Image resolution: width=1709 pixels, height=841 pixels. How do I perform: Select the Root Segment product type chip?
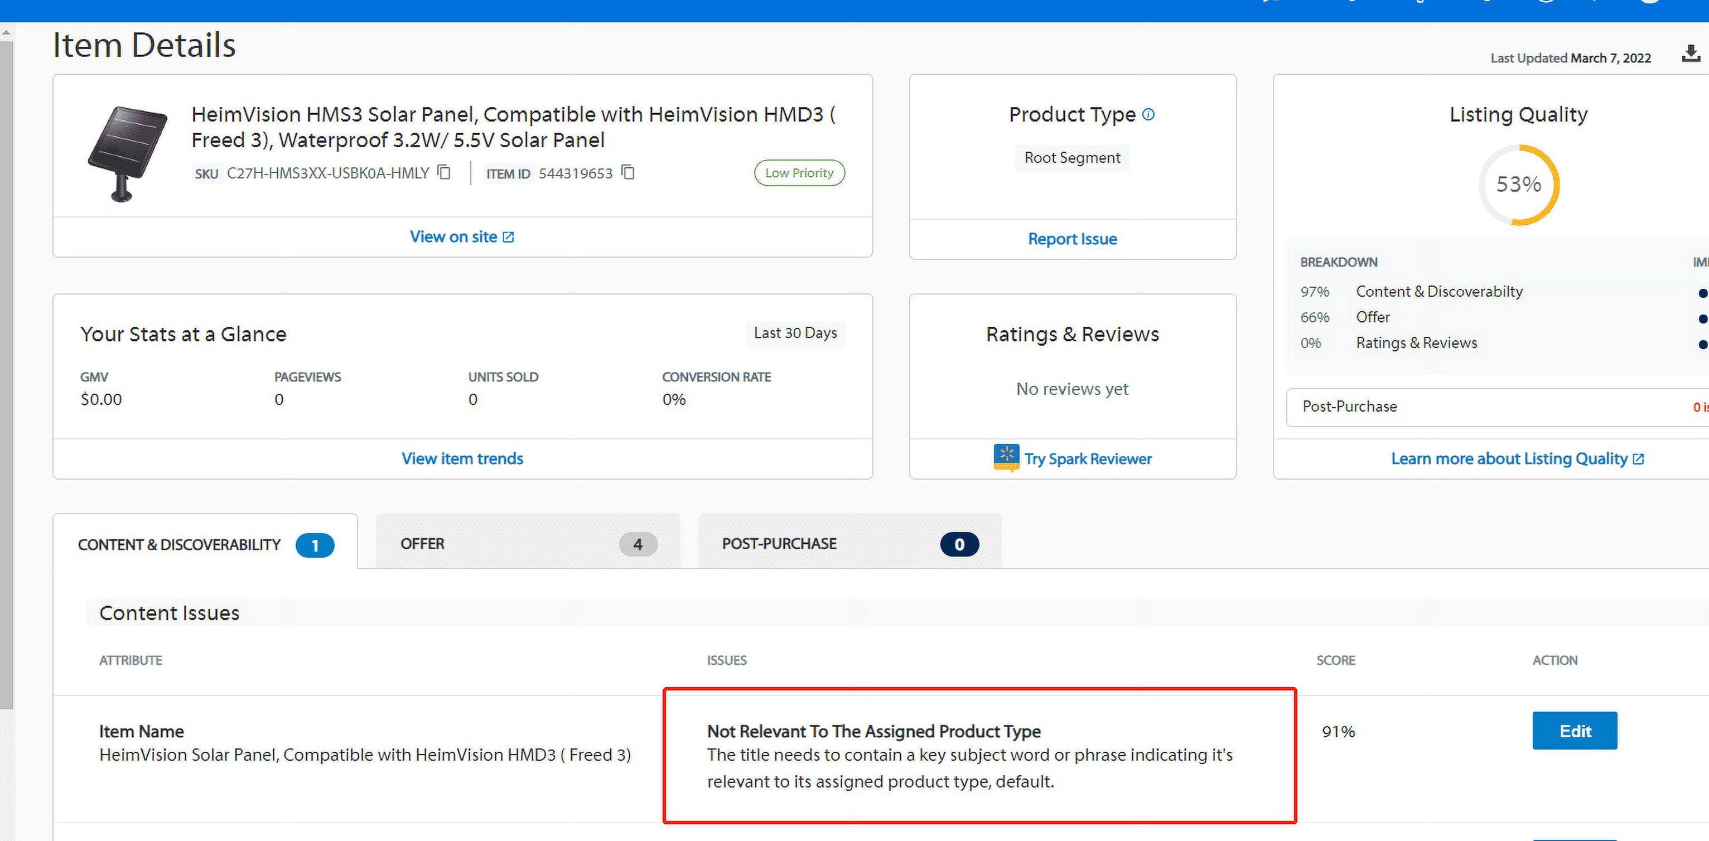coord(1072,158)
